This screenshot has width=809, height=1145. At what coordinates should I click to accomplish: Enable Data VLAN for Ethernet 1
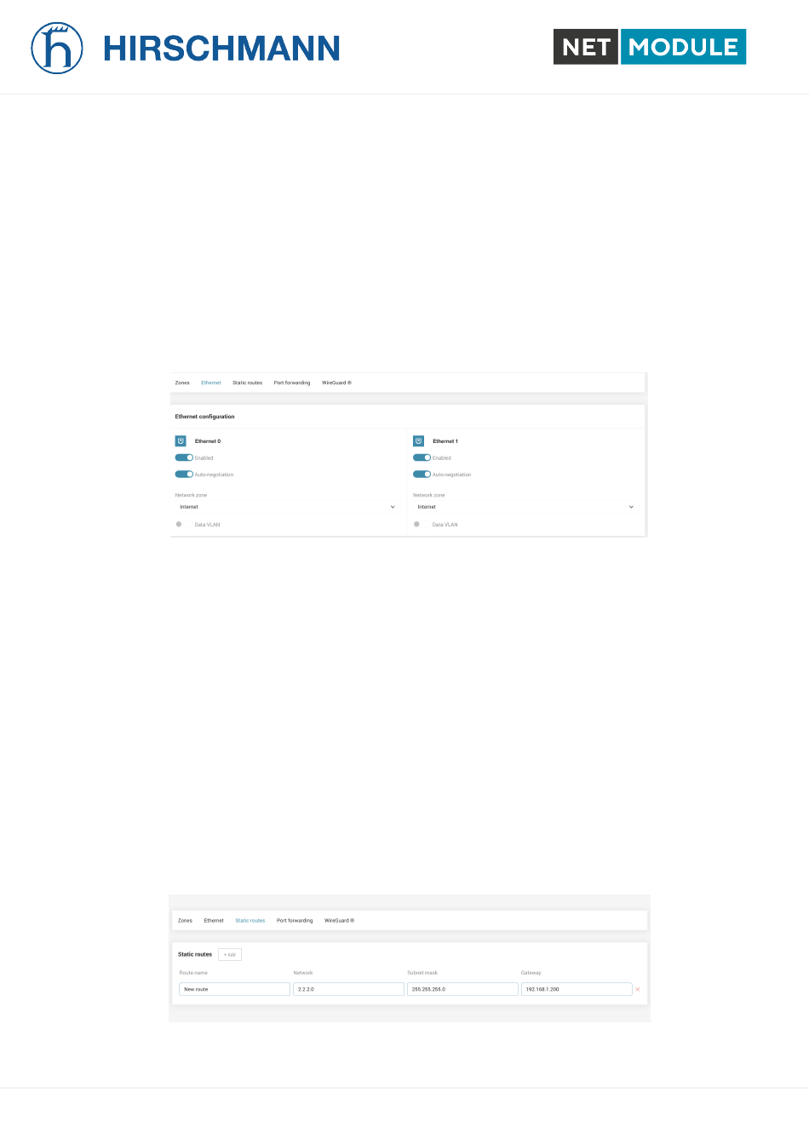pos(416,524)
